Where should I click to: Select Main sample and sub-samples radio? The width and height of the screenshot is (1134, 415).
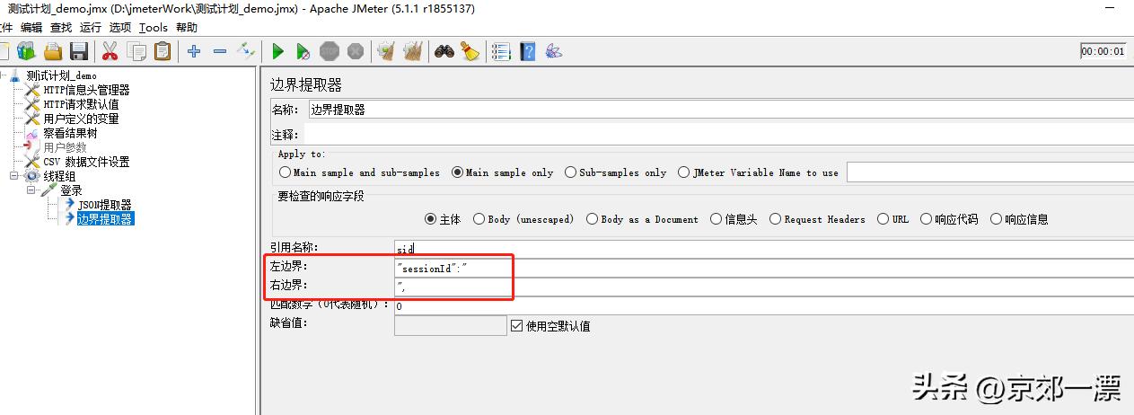(x=285, y=172)
